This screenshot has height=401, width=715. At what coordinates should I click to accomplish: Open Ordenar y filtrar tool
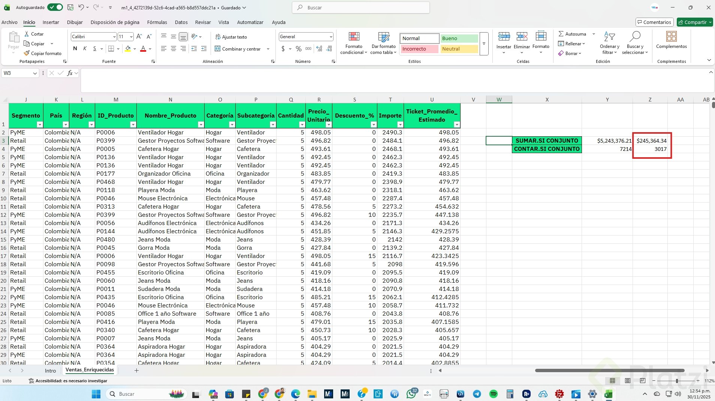(609, 43)
